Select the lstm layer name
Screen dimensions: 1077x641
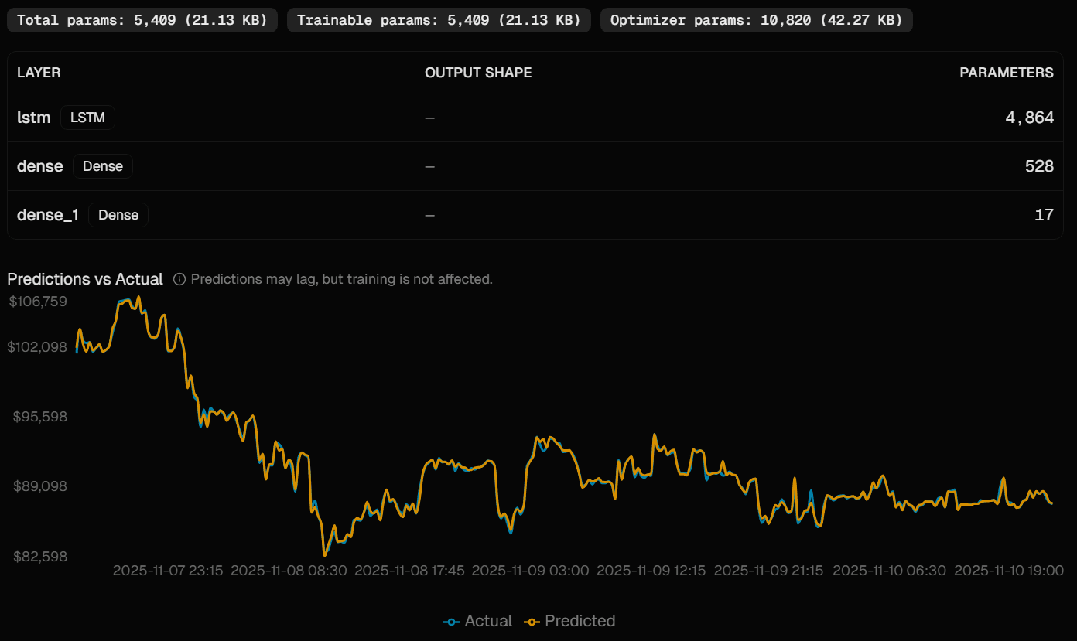[33, 118]
